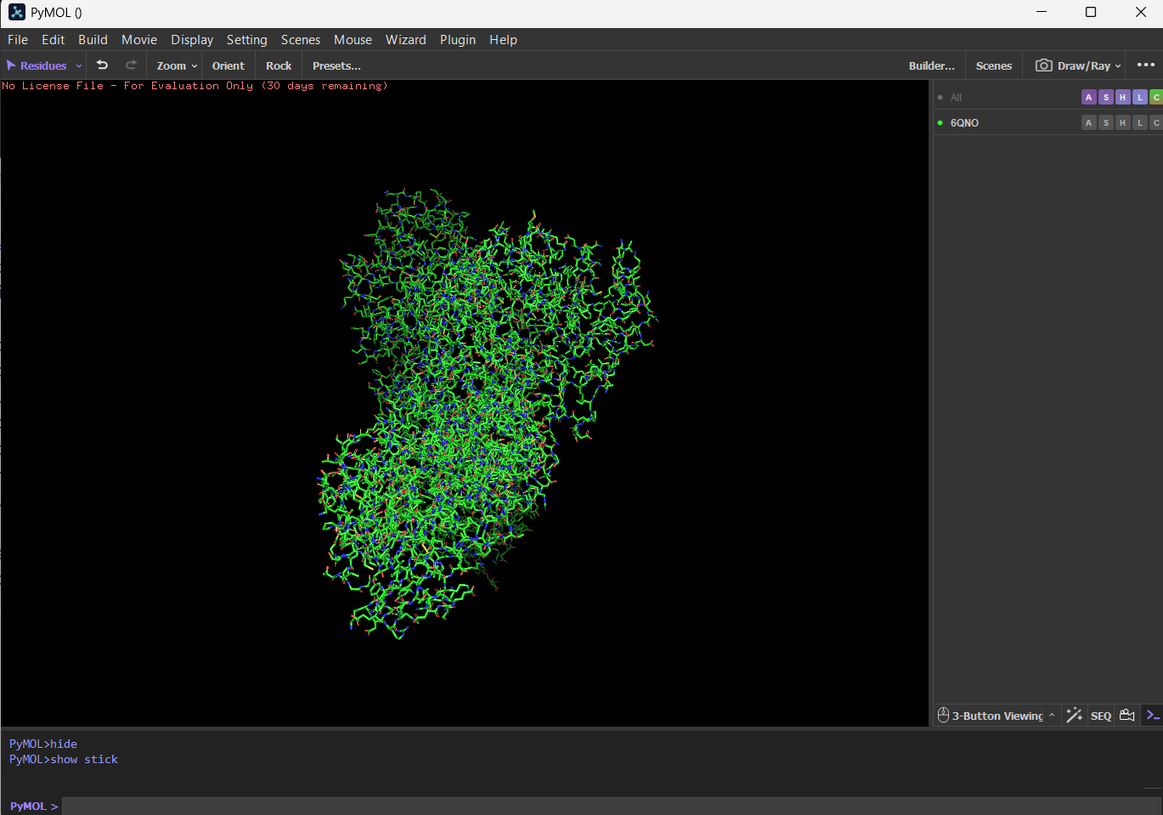Click the mouse mode icon
Viewport: 1163px width, 815px height.
tap(943, 716)
